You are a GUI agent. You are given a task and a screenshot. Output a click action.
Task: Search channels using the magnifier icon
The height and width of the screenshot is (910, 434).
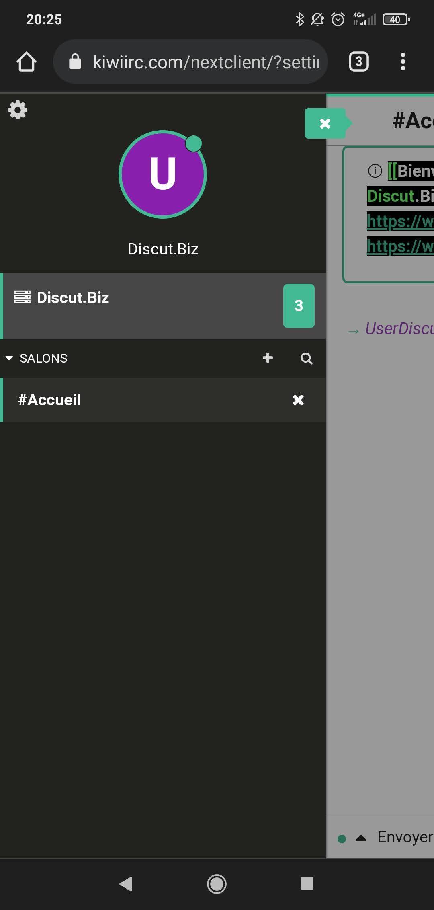pos(306,358)
